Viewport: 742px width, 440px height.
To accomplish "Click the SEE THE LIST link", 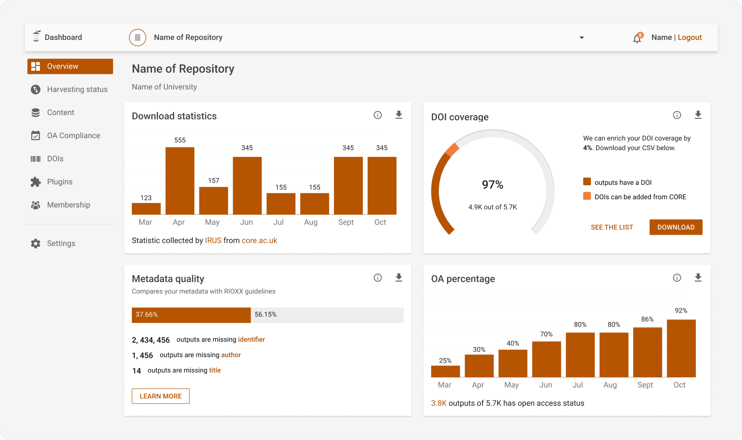I will pyautogui.click(x=612, y=227).
